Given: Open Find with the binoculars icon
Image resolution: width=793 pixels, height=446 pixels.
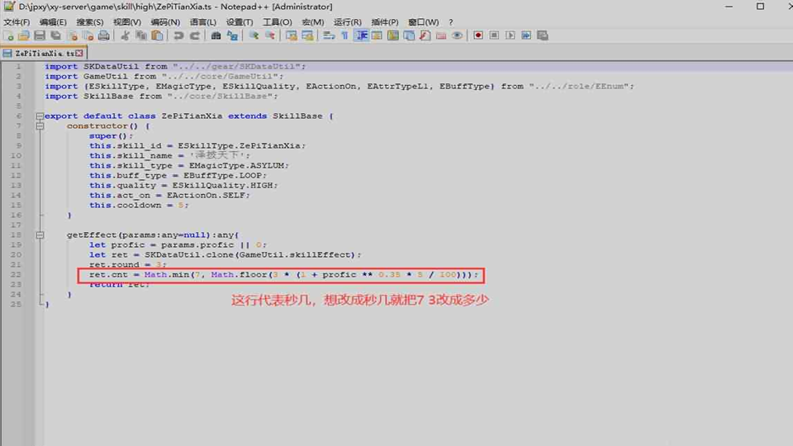Looking at the screenshot, I should [x=216, y=36].
